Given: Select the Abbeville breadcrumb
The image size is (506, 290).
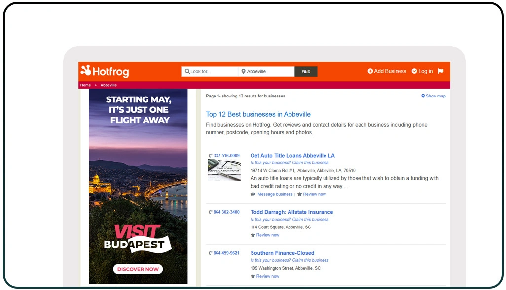Looking at the screenshot, I should pyautogui.click(x=108, y=85).
